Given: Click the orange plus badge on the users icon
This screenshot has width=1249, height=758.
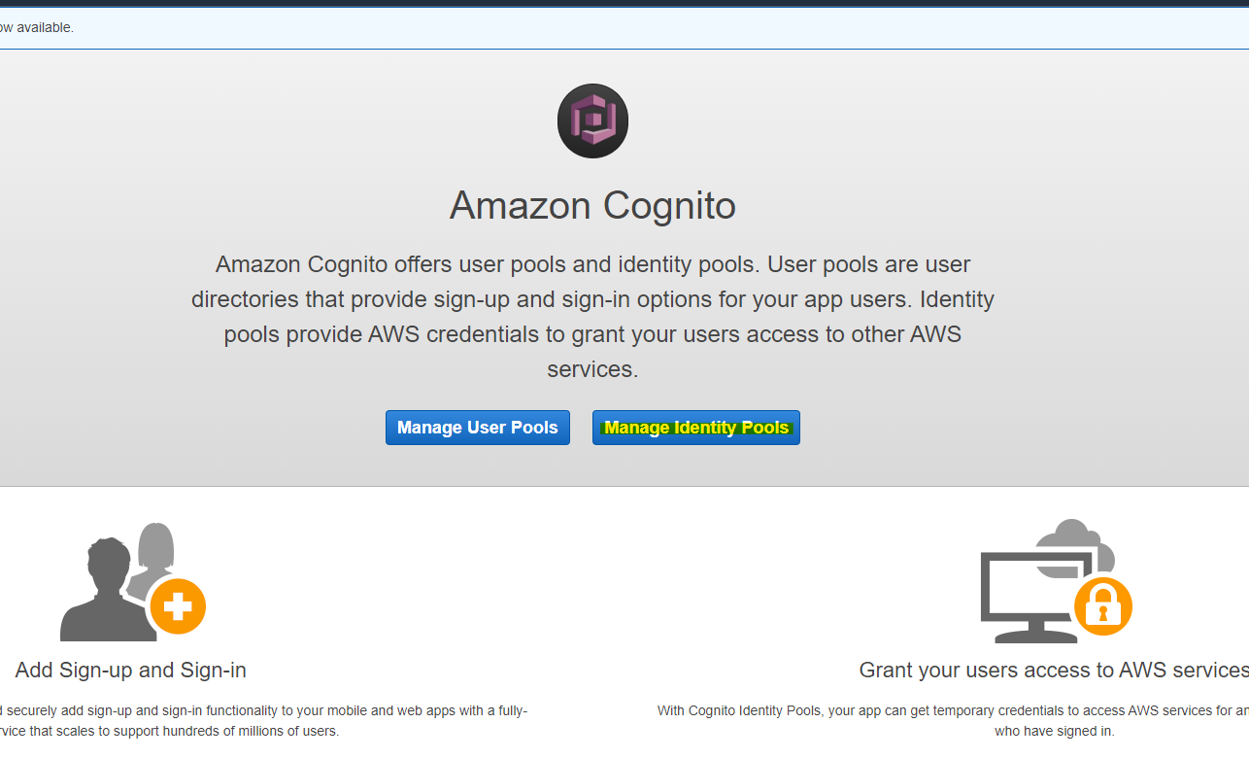Looking at the screenshot, I should [x=180, y=607].
